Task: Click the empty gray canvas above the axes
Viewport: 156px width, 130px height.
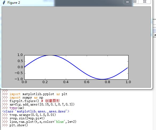Action: 76,30
